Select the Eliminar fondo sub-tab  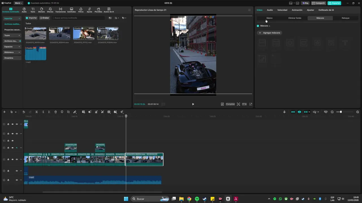tap(295, 18)
